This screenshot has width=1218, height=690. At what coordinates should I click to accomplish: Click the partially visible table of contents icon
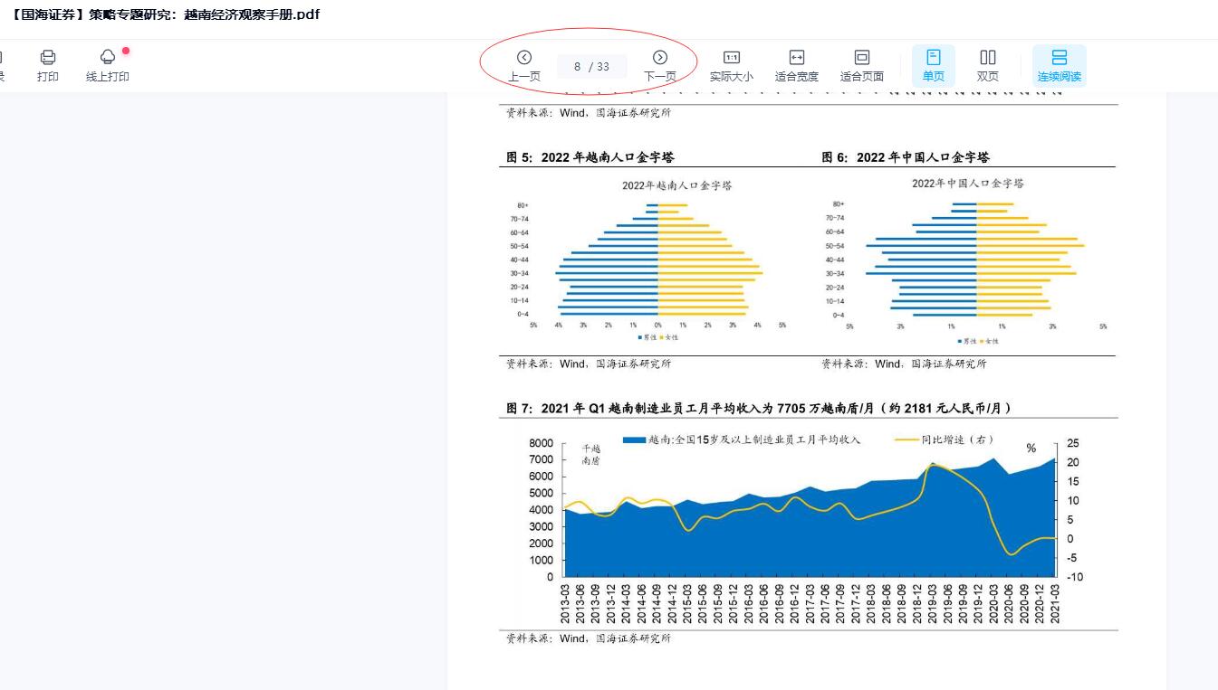[2, 65]
